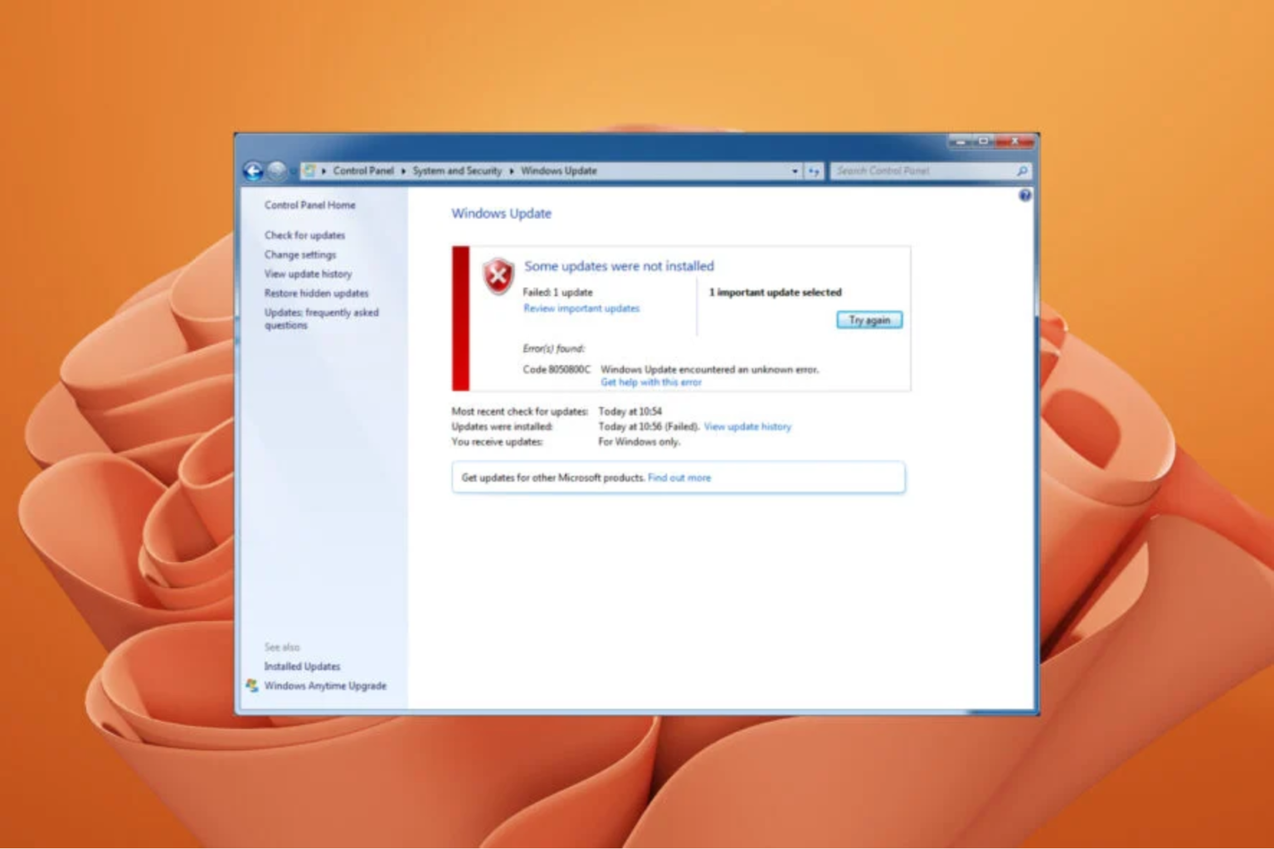Select Check for updates in the sidebar
This screenshot has height=849, width=1274.
(x=304, y=235)
